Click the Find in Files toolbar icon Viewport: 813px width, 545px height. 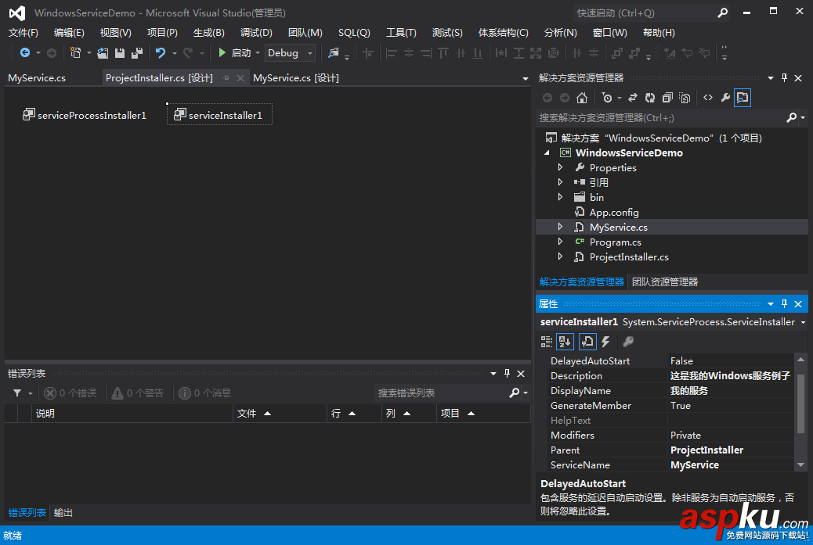(x=333, y=53)
